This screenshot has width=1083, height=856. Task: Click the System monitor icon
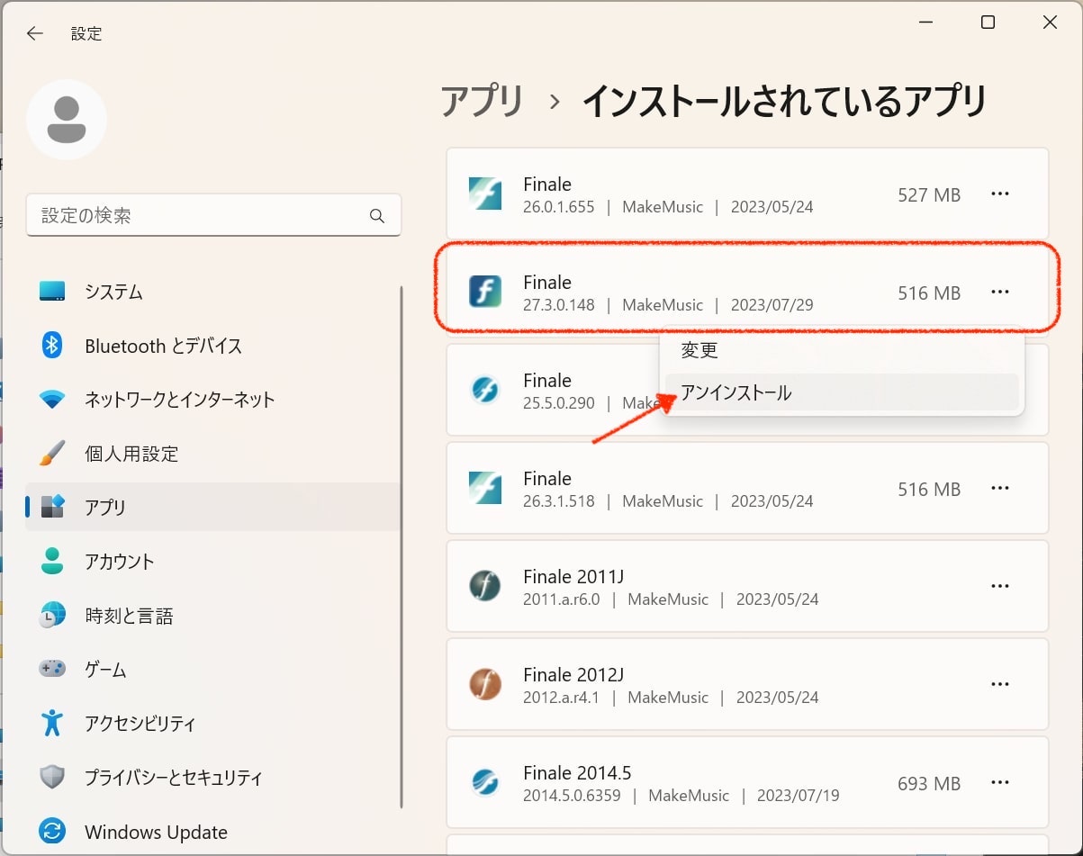[x=52, y=292]
